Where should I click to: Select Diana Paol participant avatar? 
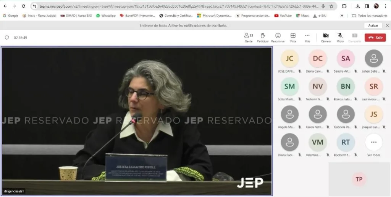(x=289, y=142)
